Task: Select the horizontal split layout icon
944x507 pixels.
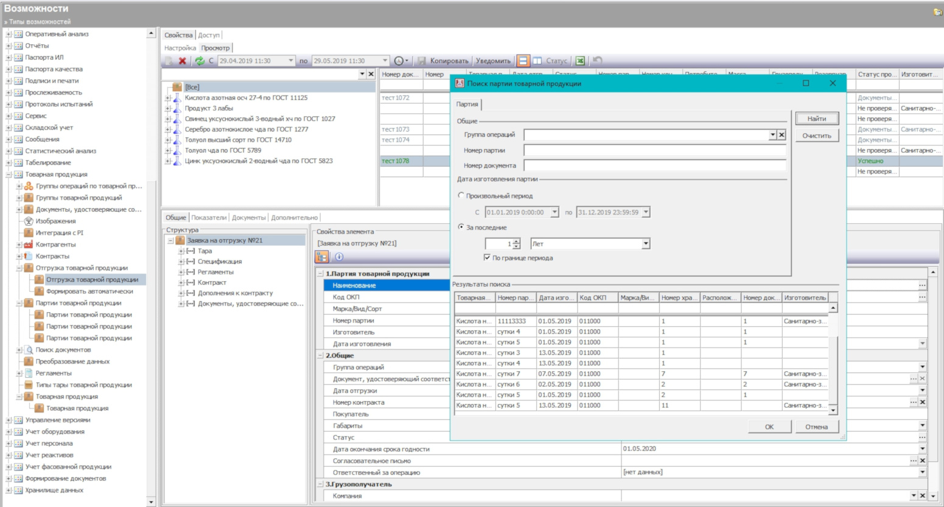Action: point(523,61)
